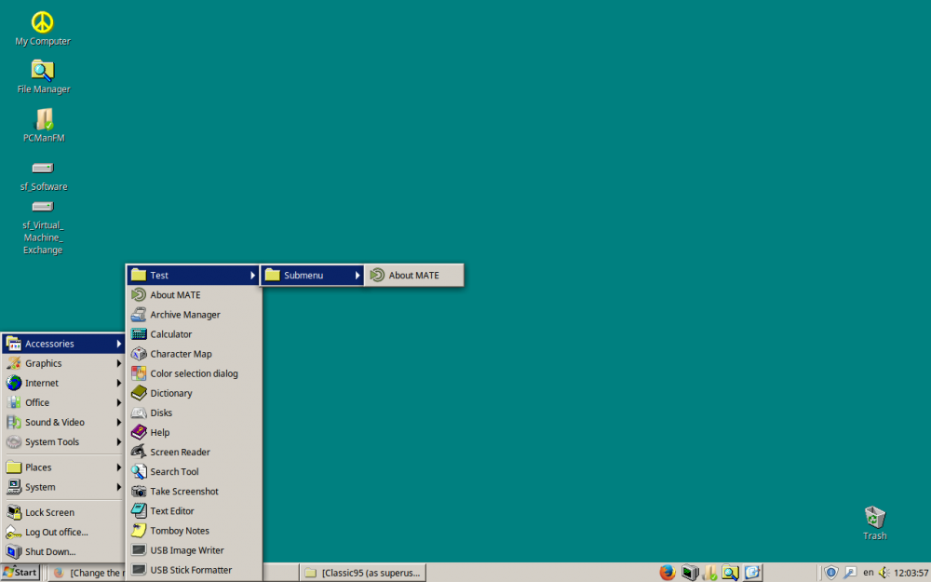The height and width of the screenshot is (582, 931).
Task: Switch to '[Change the r' Firefox taskbar window
Action: tap(88, 573)
